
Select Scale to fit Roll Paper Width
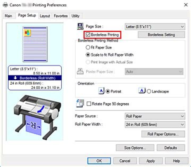pyautogui.click(x=88, y=55)
